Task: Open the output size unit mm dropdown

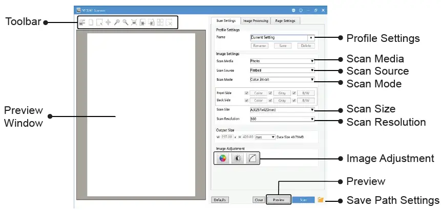Action: [265, 137]
